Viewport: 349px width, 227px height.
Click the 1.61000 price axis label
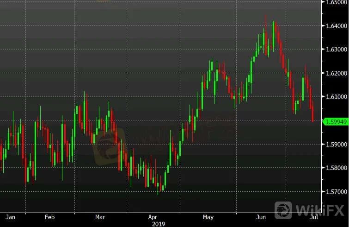[337, 97]
